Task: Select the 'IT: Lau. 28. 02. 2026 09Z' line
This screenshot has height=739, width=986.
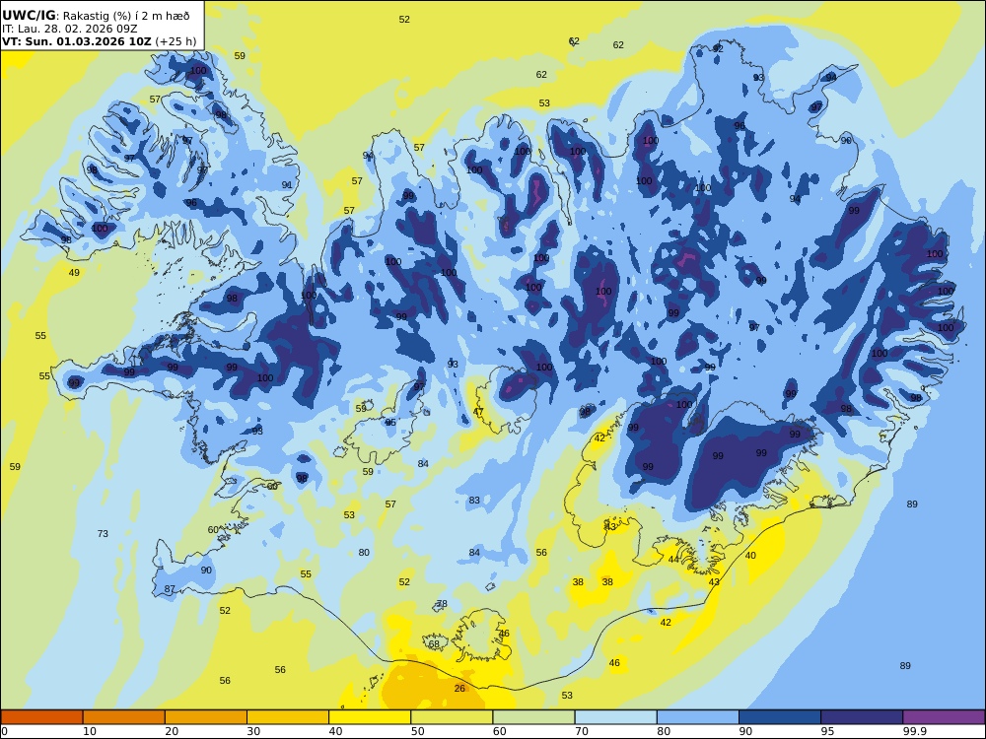Action: [70, 29]
